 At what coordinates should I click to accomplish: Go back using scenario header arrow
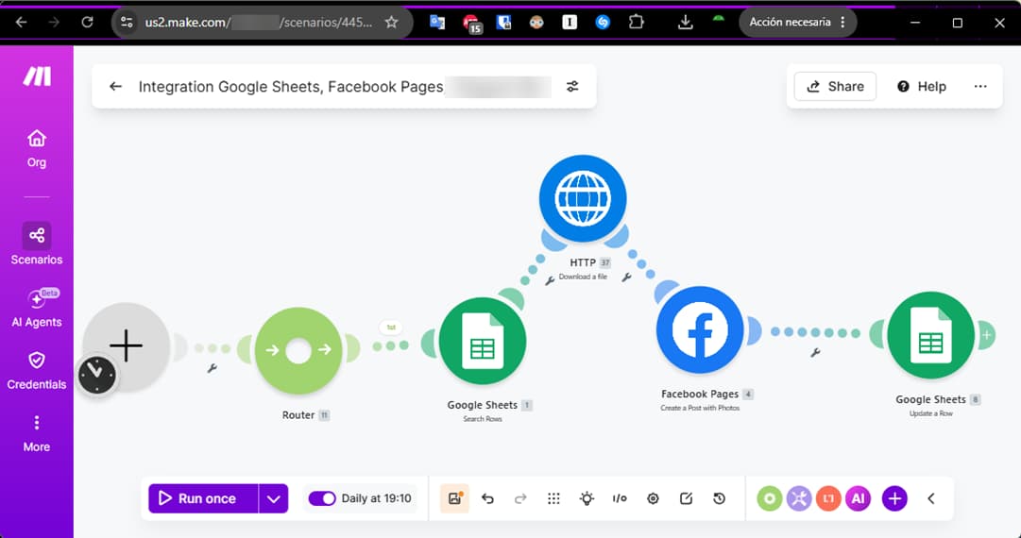coord(116,87)
